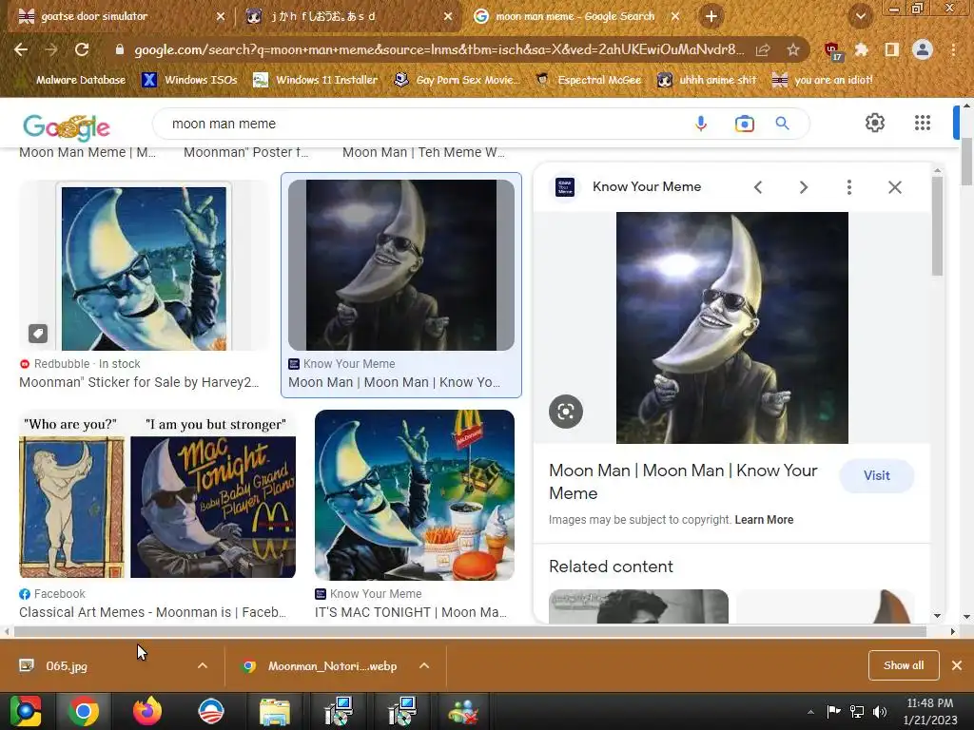
Task: Go to the Google logo homepage
Action: tap(67, 127)
